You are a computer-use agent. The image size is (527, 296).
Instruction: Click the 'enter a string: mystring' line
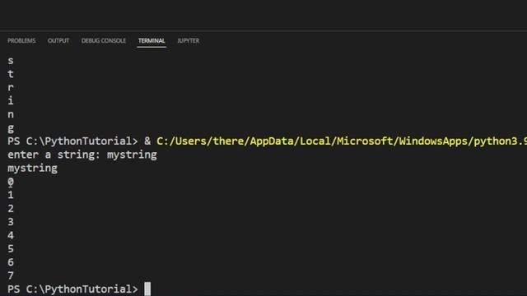coord(82,155)
